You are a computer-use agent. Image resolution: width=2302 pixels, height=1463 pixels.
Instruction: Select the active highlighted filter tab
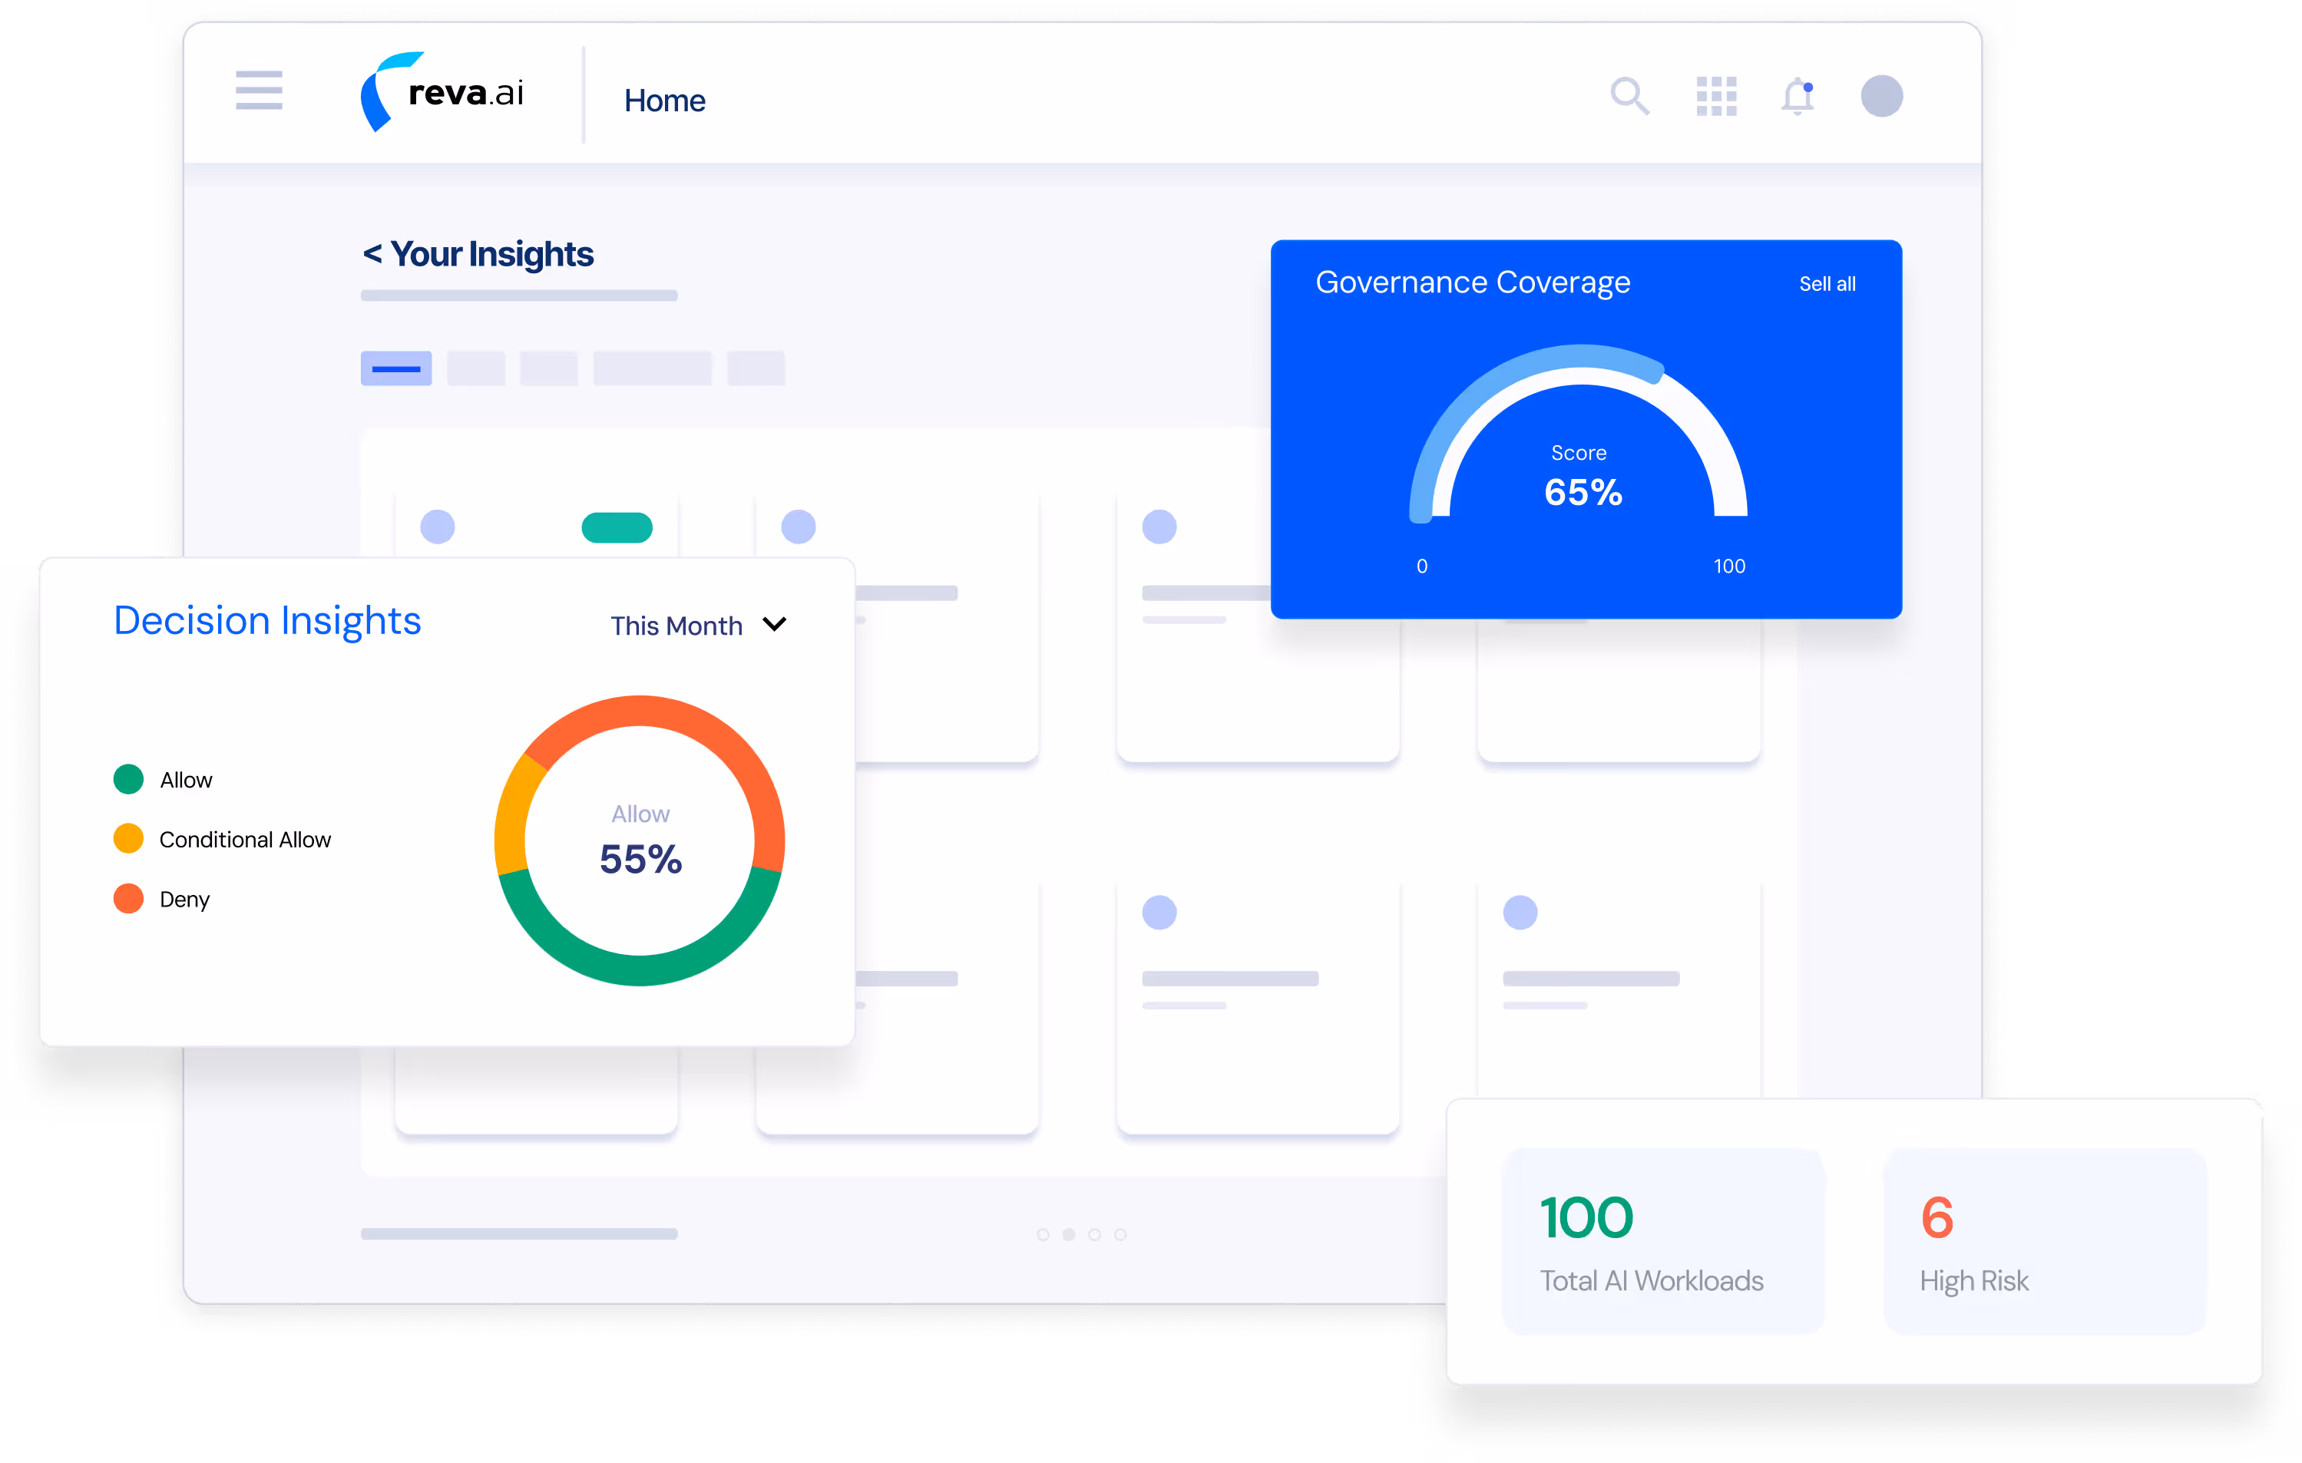pyautogui.click(x=395, y=369)
